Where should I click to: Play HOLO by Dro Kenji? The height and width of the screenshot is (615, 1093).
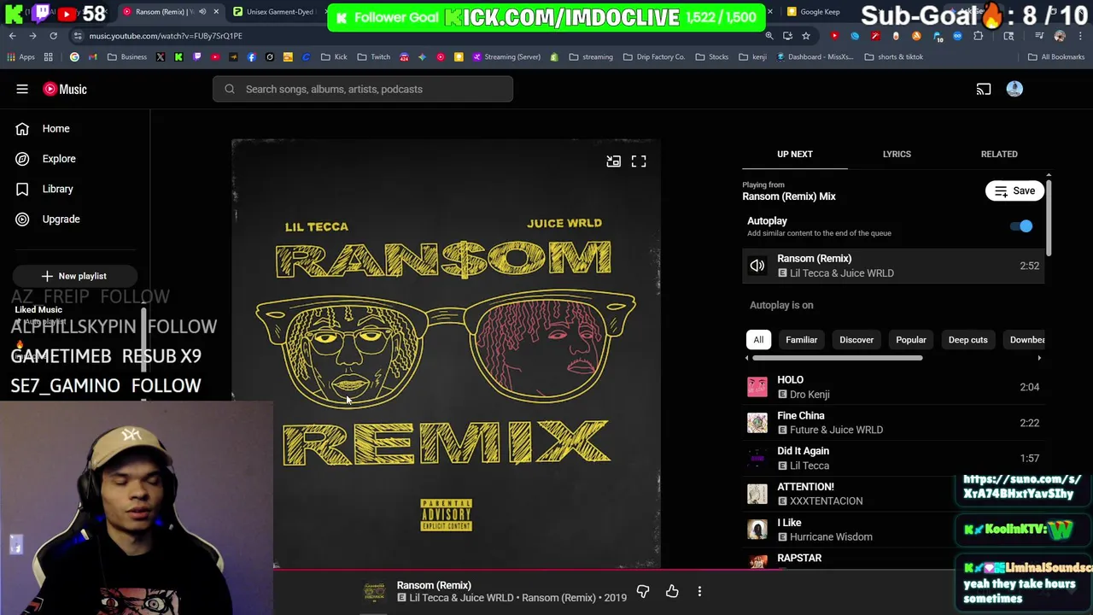(893, 387)
